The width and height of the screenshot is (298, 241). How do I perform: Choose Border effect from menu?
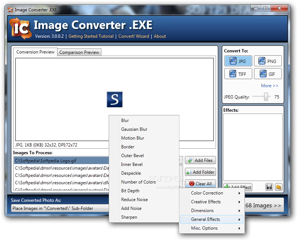[144, 147]
